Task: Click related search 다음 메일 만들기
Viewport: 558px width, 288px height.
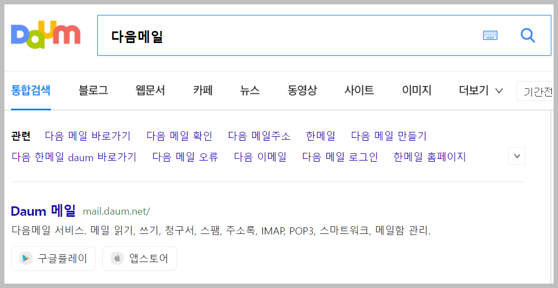Action: [389, 136]
